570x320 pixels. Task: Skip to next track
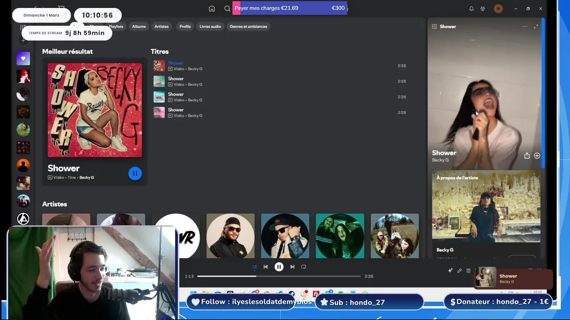click(292, 267)
